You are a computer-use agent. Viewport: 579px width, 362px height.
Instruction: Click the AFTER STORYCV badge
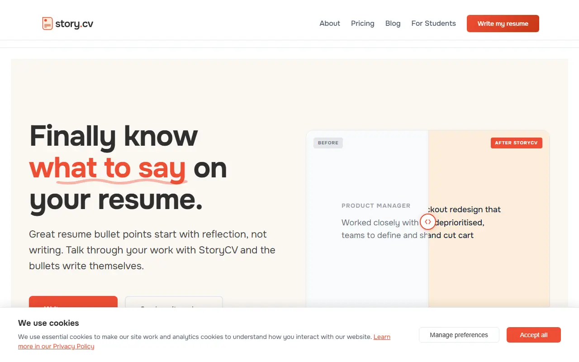point(516,143)
